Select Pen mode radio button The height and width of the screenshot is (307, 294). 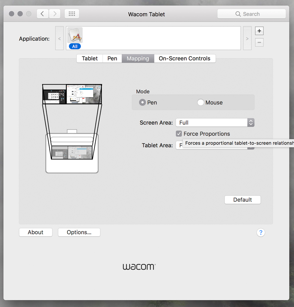142,103
